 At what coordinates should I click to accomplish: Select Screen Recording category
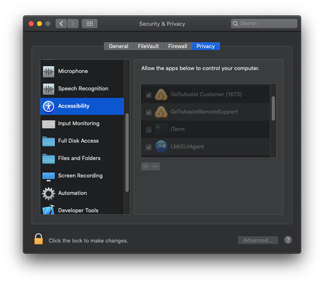[82, 176]
